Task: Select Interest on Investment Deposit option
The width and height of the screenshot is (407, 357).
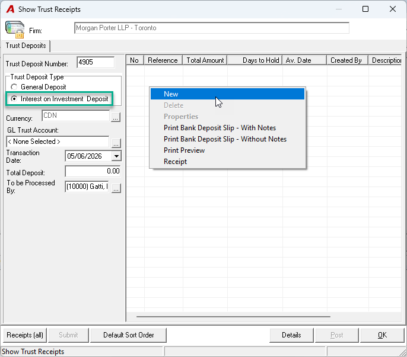Action: [x=59, y=99]
